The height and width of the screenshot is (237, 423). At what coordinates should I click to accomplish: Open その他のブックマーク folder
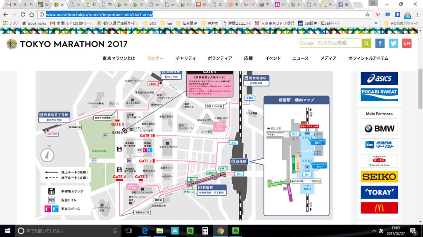coord(402,23)
